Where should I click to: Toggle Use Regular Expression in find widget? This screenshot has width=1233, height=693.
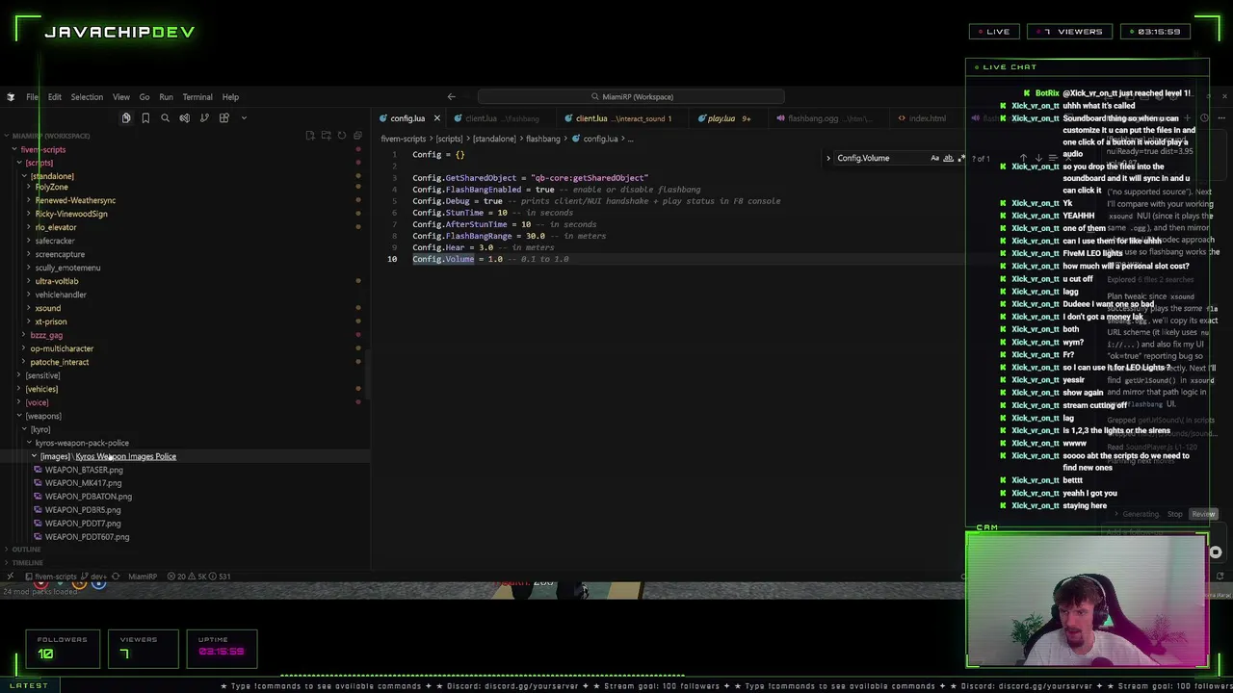coord(960,158)
